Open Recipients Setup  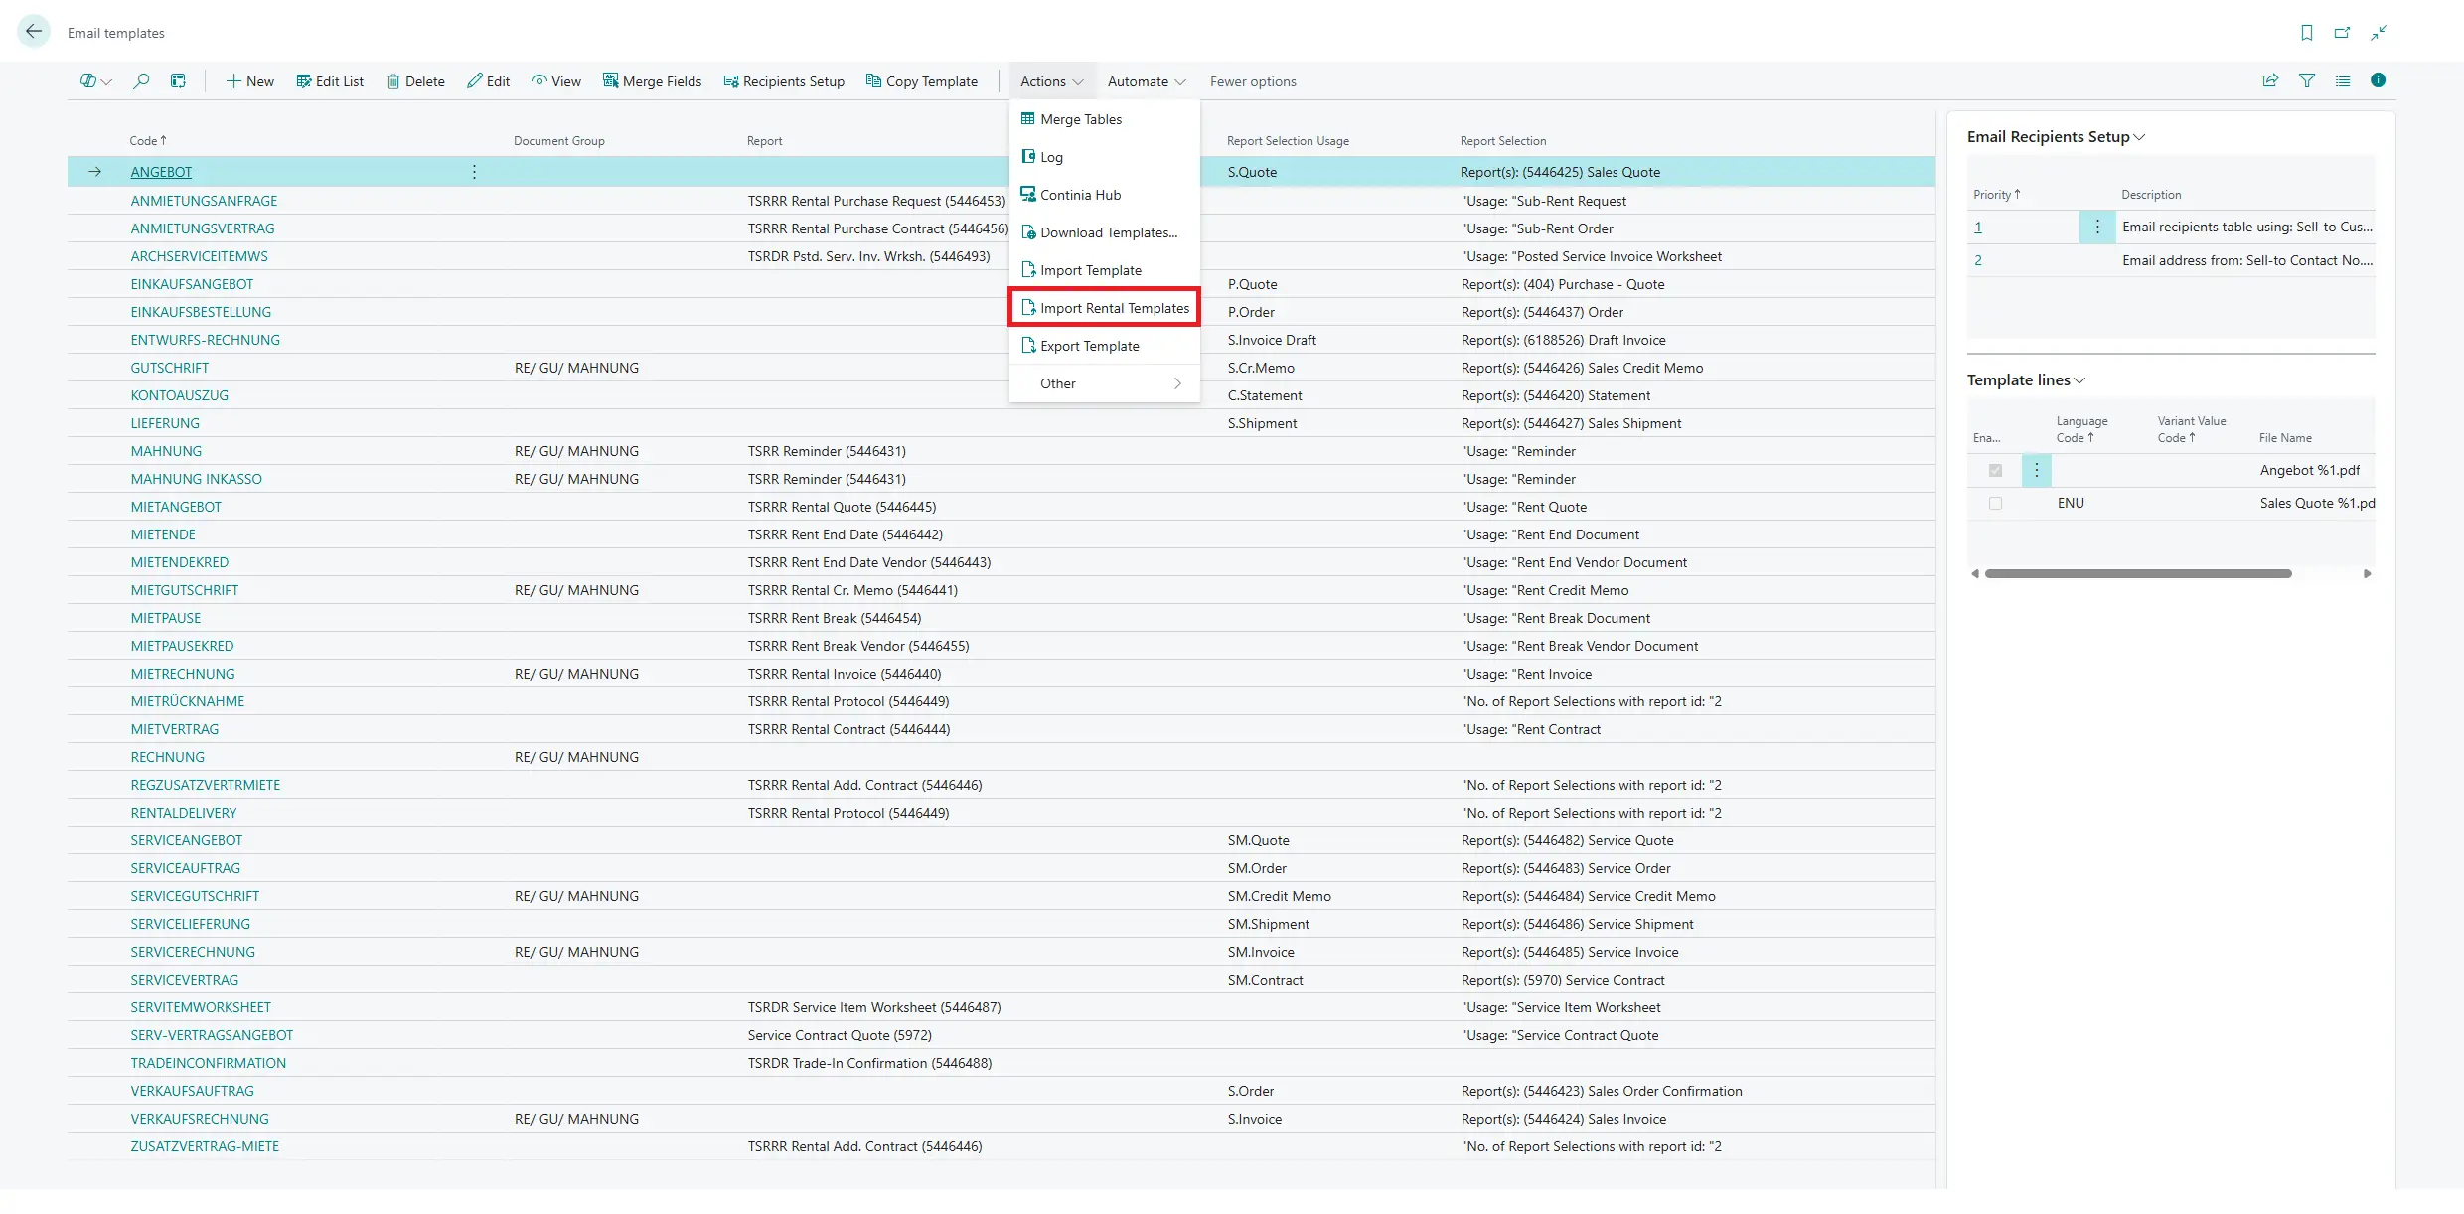point(784,81)
